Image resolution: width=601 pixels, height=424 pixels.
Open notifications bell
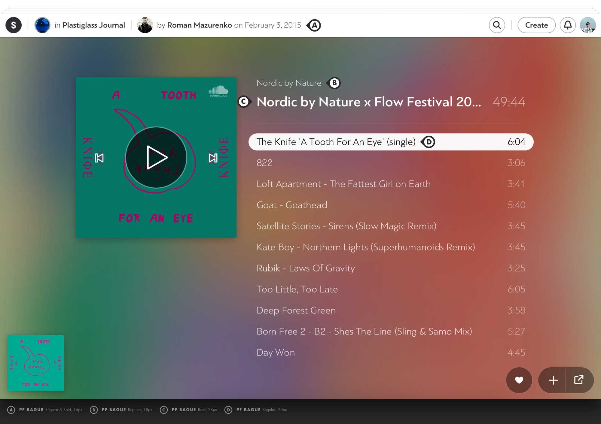pos(567,25)
